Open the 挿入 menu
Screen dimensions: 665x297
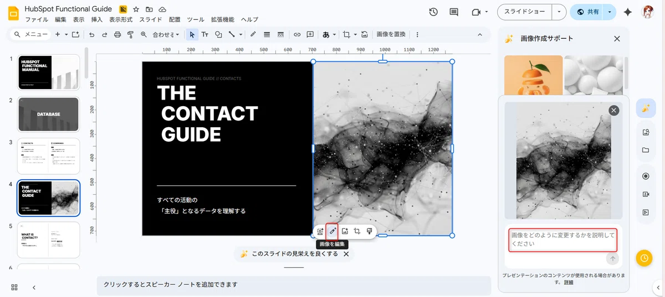pyautogui.click(x=96, y=19)
